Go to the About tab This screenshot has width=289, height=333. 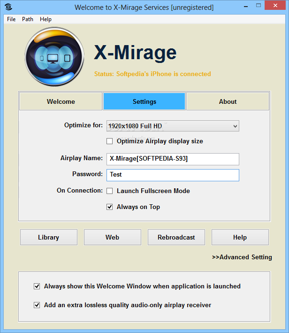(228, 101)
